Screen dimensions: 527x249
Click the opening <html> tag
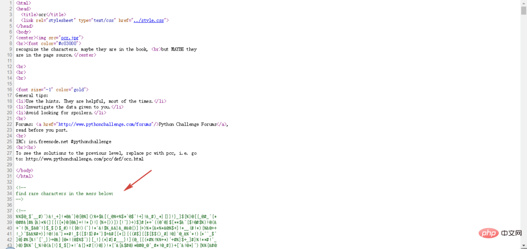pos(23,3)
